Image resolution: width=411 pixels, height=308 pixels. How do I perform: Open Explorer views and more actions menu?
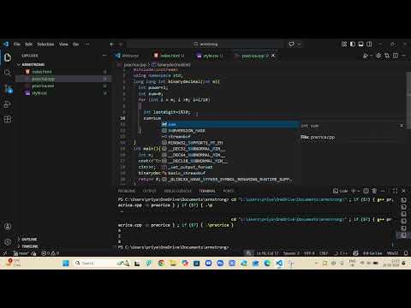[104, 56]
